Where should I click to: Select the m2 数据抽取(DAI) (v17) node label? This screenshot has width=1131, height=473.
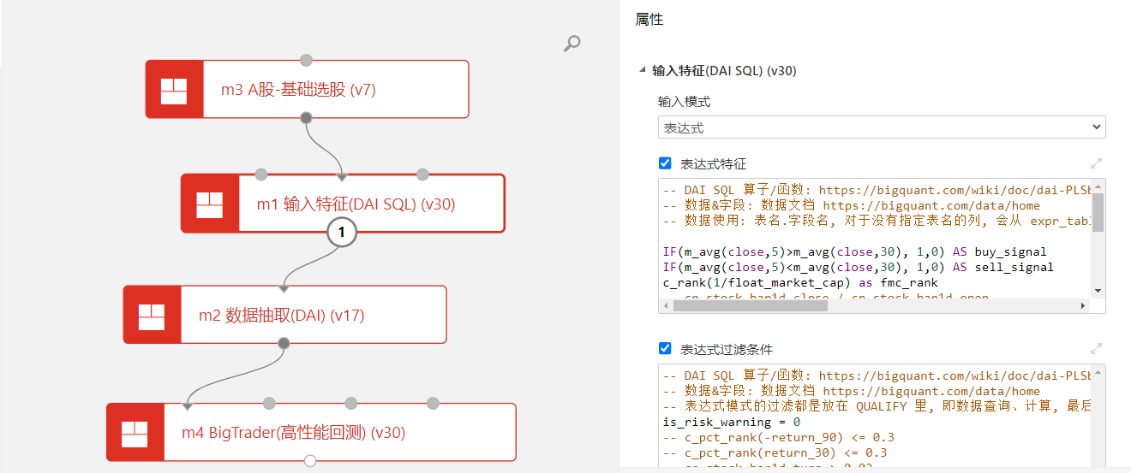click(x=281, y=315)
